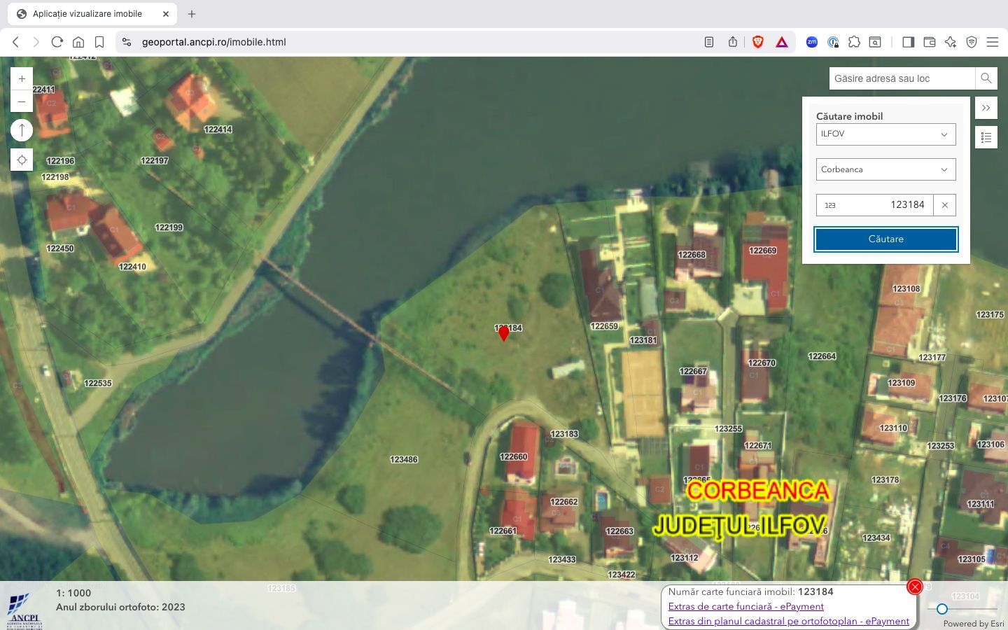Click the ANCPI logo

(x=24, y=608)
